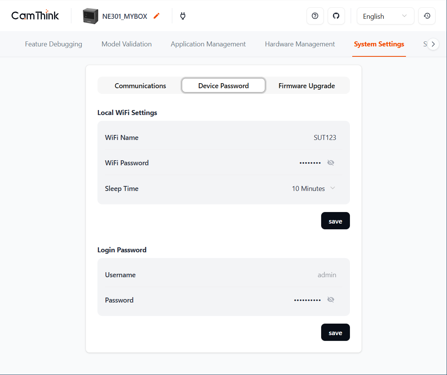The height and width of the screenshot is (375, 447).
Task: Go to the Model Validation tab
Action: 126,44
